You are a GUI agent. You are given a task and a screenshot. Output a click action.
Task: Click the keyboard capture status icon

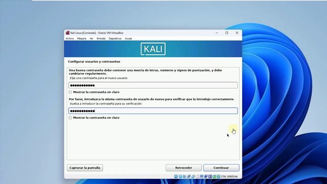[x=218, y=176]
